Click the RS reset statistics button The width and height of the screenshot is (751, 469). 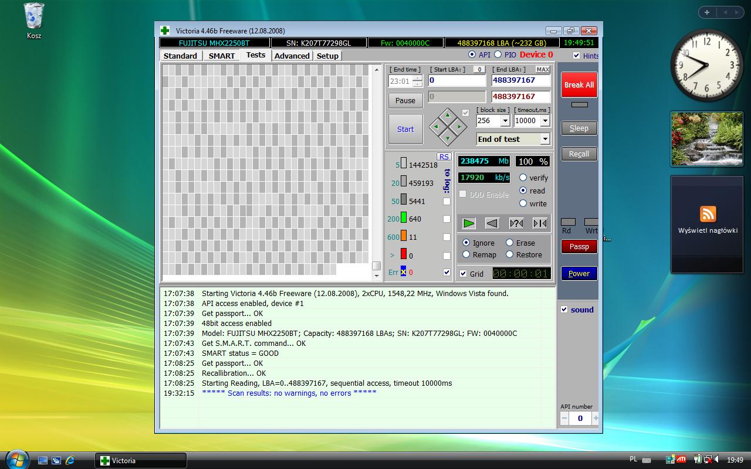444,157
